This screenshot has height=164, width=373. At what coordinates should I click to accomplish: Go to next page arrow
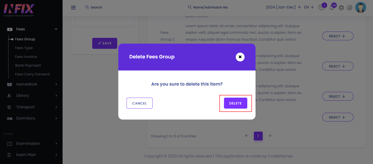coord(270,136)
